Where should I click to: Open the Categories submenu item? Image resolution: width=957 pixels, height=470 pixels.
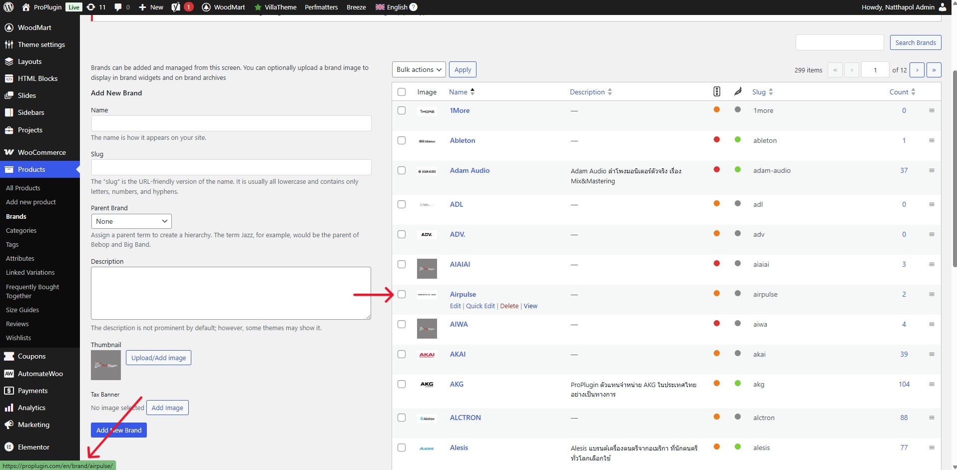tap(21, 230)
